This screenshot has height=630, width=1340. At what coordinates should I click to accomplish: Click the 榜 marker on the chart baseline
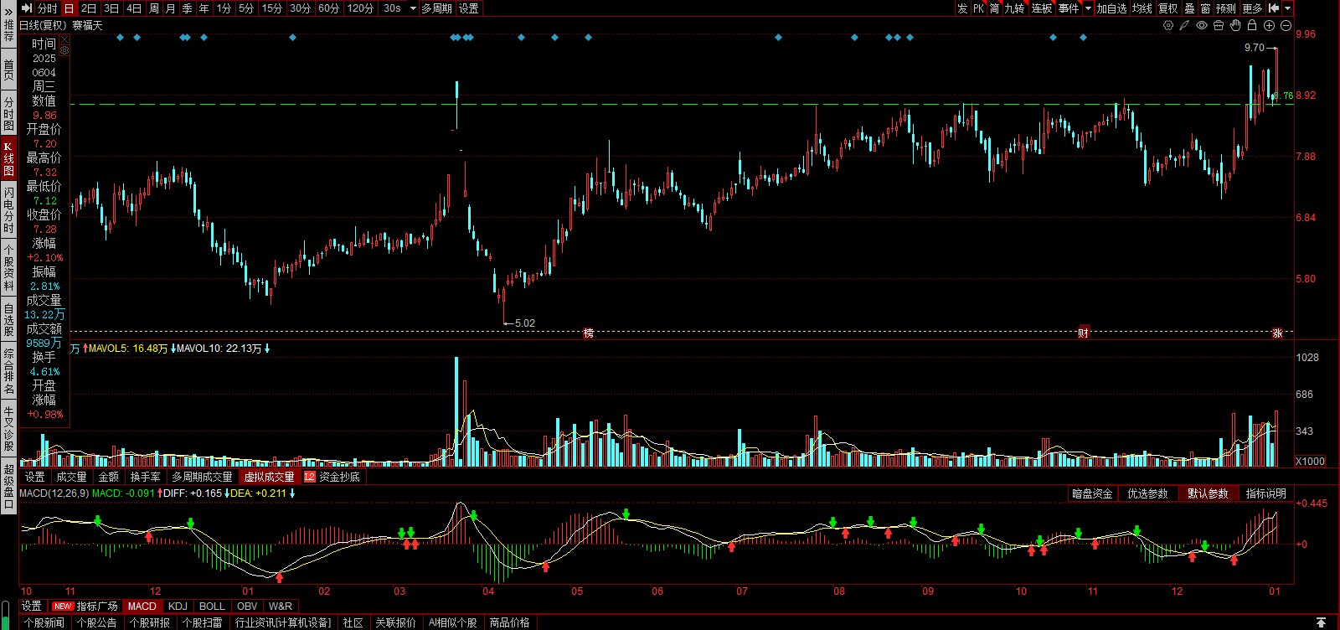point(589,333)
